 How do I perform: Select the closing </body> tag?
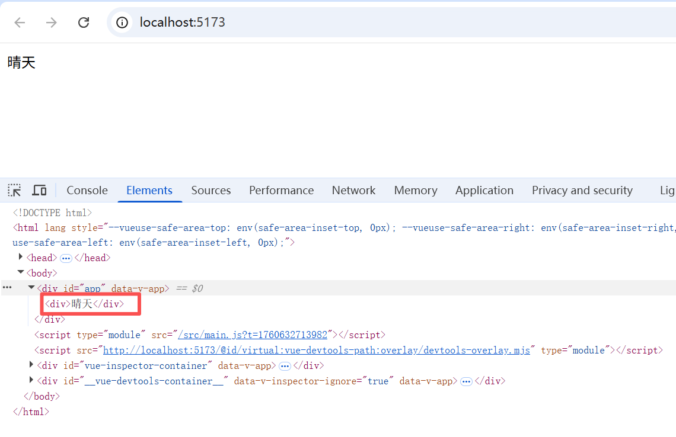pyautogui.click(x=42, y=397)
